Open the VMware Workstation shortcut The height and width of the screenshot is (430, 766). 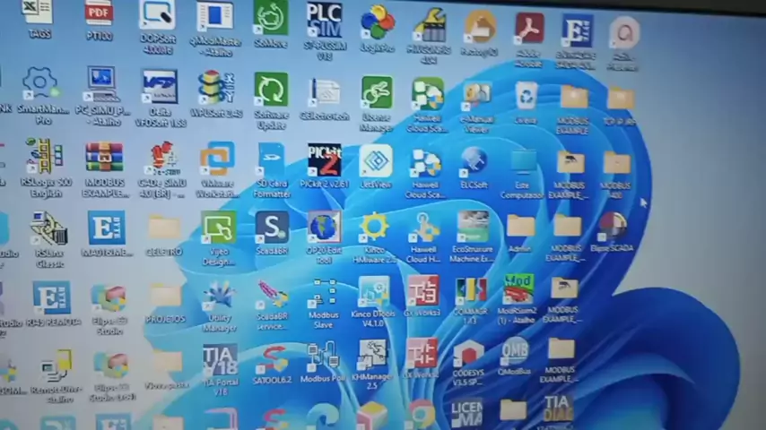point(216,162)
